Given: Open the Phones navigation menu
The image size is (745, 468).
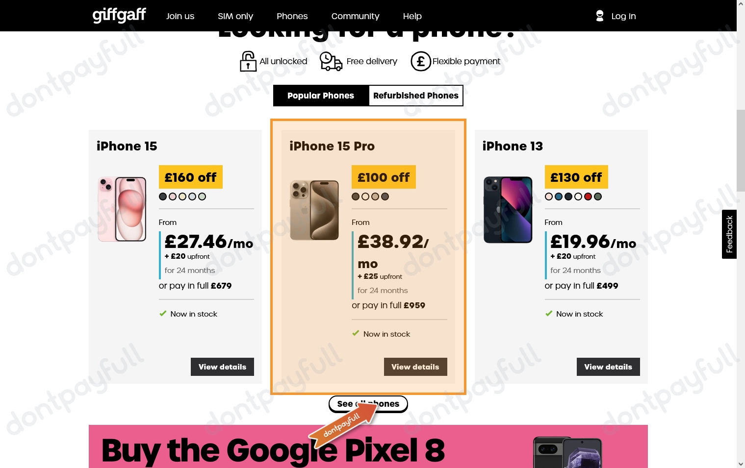Looking at the screenshot, I should (x=292, y=16).
